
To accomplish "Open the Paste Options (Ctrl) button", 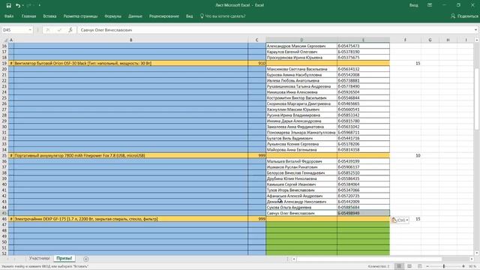I will [x=400, y=220].
